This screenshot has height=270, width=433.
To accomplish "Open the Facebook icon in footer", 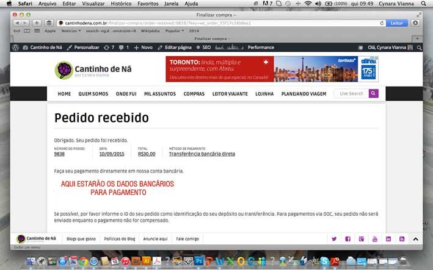I will click(347, 239).
